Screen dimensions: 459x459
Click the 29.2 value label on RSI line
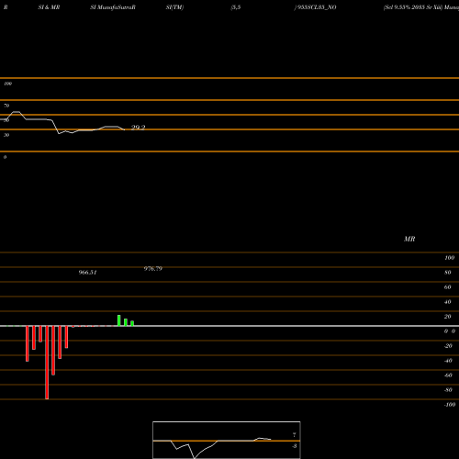[138, 128]
